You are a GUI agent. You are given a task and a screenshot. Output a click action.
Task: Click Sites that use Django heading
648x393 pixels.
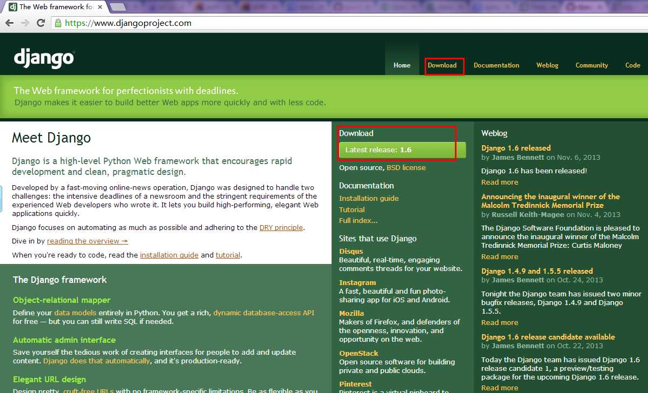point(378,239)
